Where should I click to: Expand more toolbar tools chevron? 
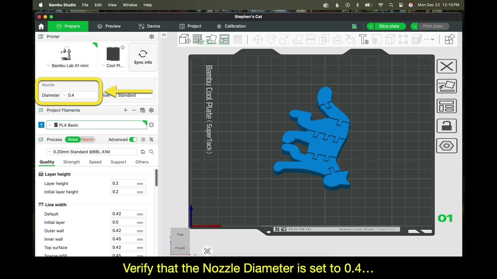pyautogui.click(x=433, y=39)
